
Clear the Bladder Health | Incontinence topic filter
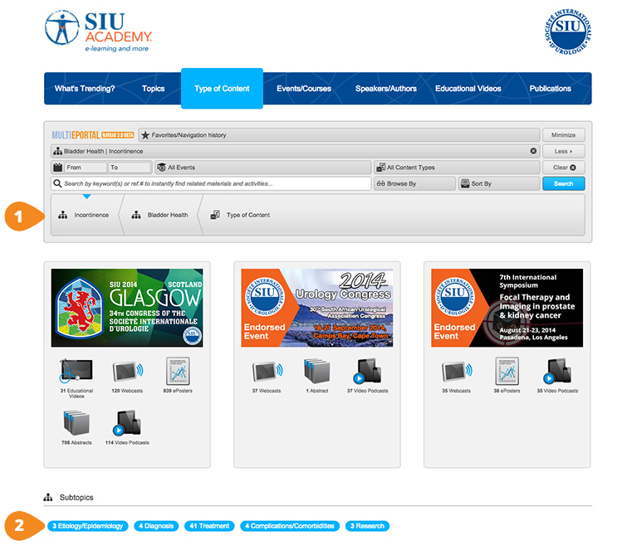(533, 151)
